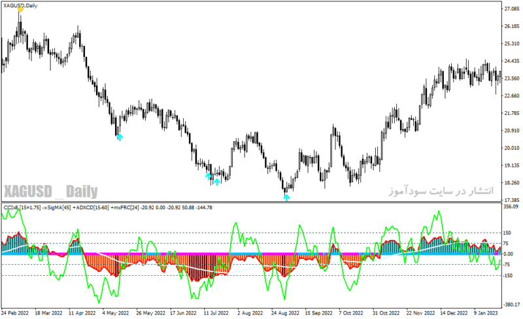Screen dimensions: 523x319
Task: Click the Persian watermark text on the chart
Action: click(x=441, y=191)
